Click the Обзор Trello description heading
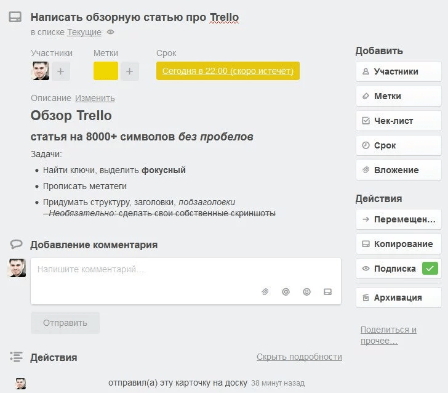 71,116
